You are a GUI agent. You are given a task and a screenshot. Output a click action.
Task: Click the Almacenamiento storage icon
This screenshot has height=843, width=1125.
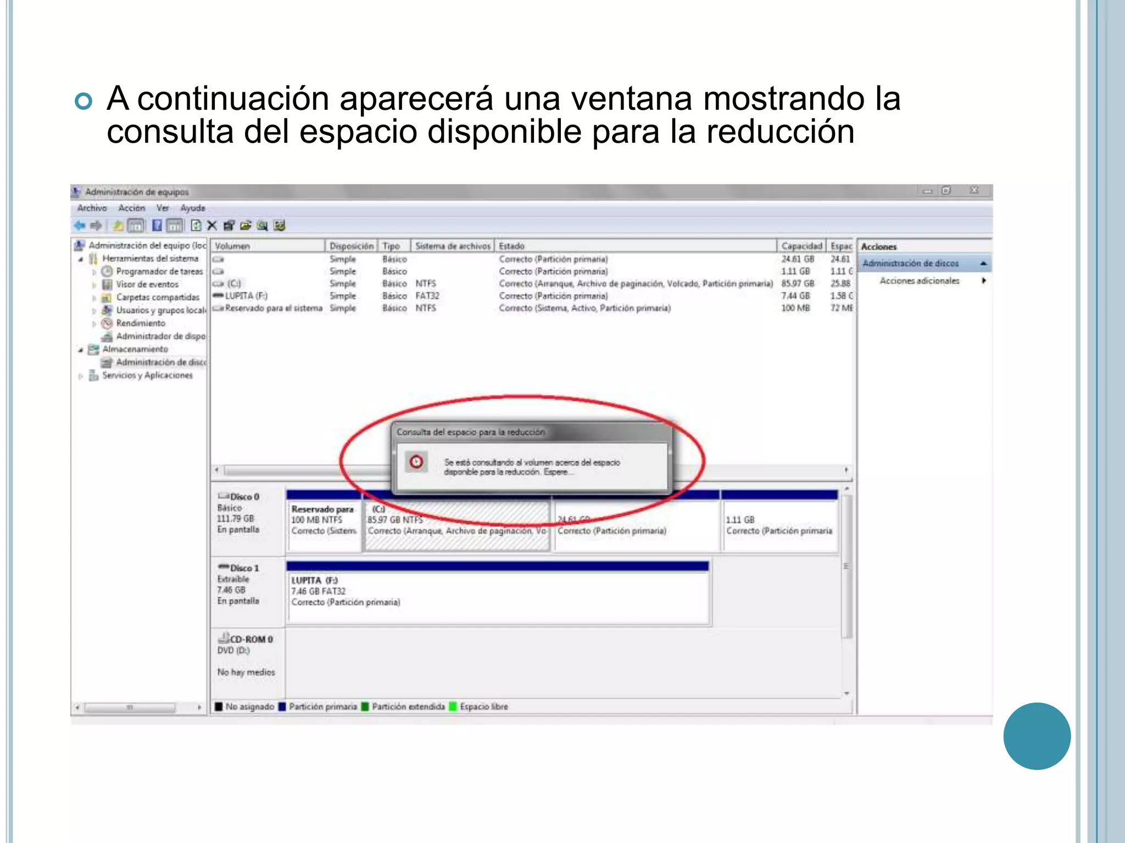(x=94, y=349)
